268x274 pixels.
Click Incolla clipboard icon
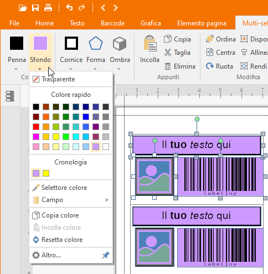click(150, 43)
